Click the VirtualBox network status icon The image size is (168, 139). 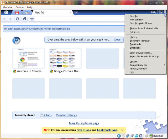pyautogui.click(x=128, y=136)
